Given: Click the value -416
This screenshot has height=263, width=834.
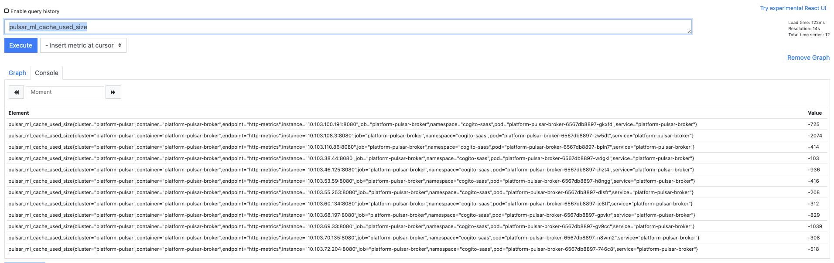Looking at the screenshot, I should [x=813, y=181].
